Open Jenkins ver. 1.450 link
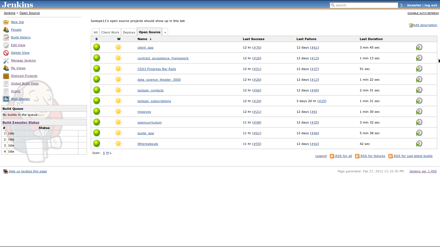The image size is (440, 247). click(x=423, y=171)
